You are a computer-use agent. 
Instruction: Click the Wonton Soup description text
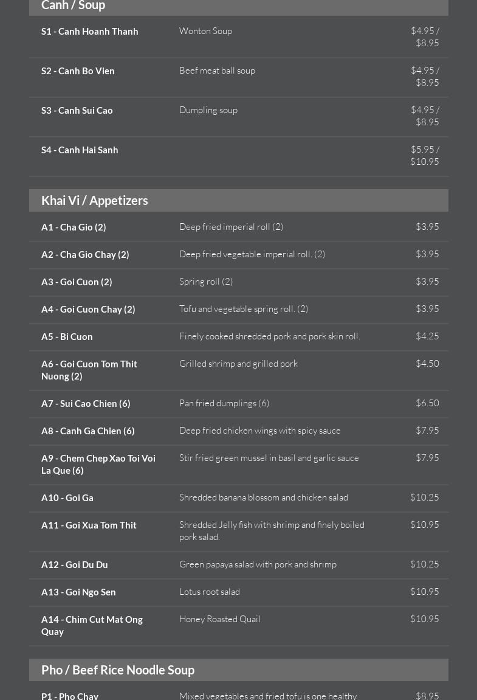coord(205,31)
